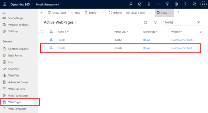208x113 pixels.
Task: Open the lightbulb assistant icon
Action: (x=149, y=4)
